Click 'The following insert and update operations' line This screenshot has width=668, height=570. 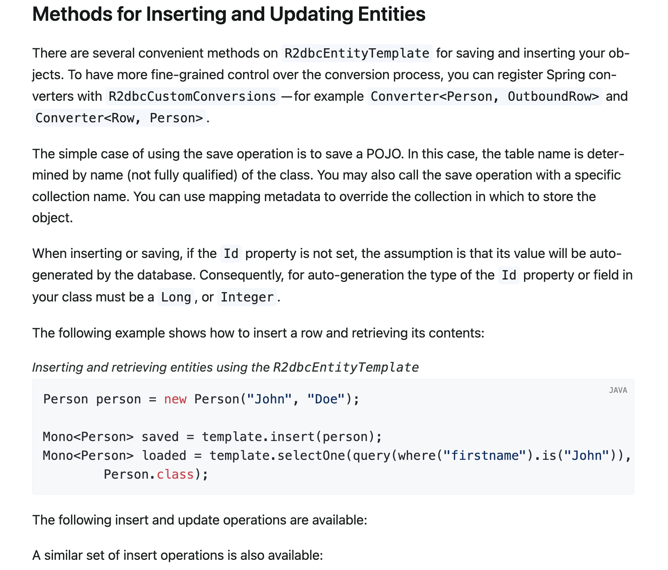[200, 520]
